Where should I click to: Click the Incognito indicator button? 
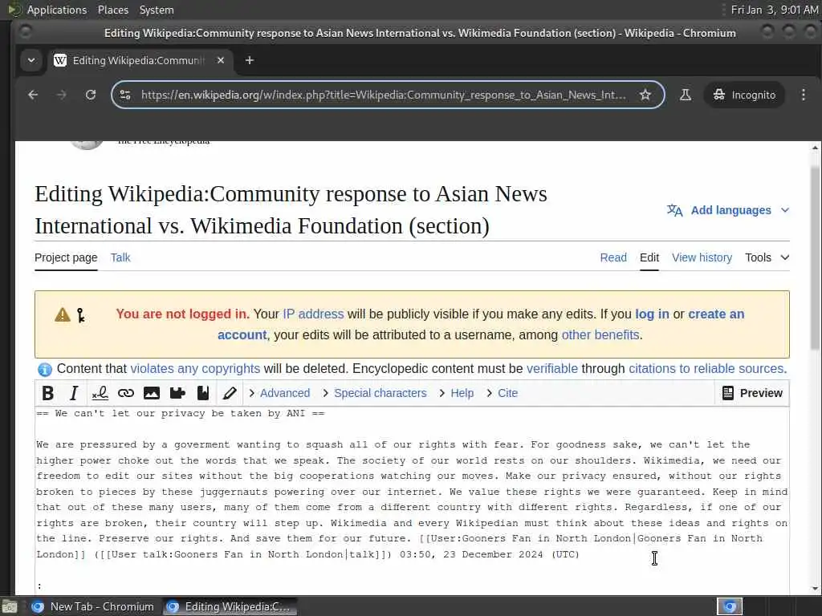(x=744, y=95)
